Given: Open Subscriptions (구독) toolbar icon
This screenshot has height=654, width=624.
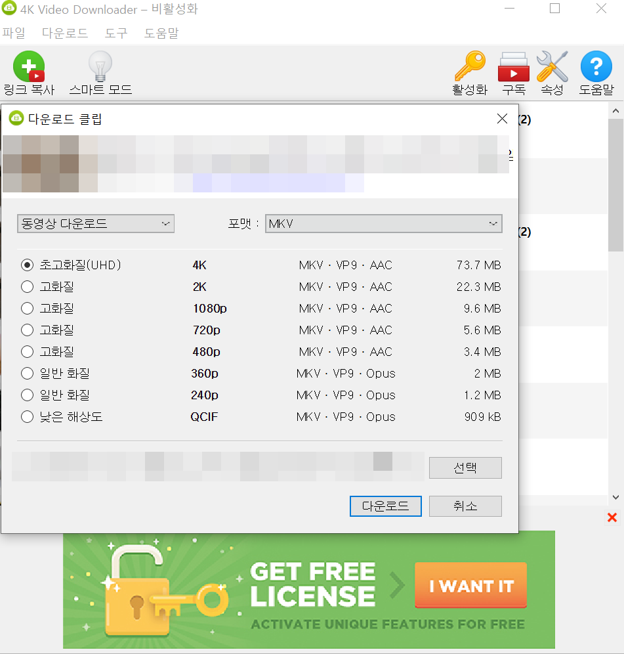Looking at the screenshot, I should (514, 67).
